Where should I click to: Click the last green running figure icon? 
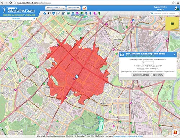pyautogui.click(x=99, y=13)
